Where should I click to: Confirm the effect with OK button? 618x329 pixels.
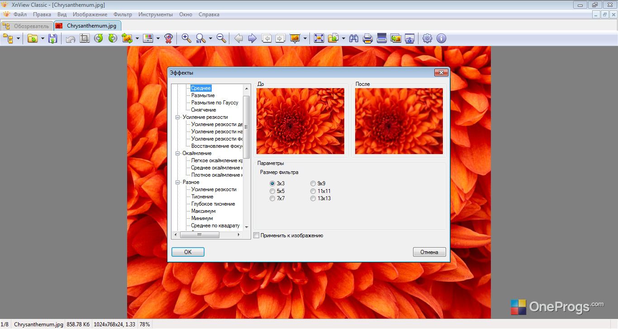(x=188, y=252)
